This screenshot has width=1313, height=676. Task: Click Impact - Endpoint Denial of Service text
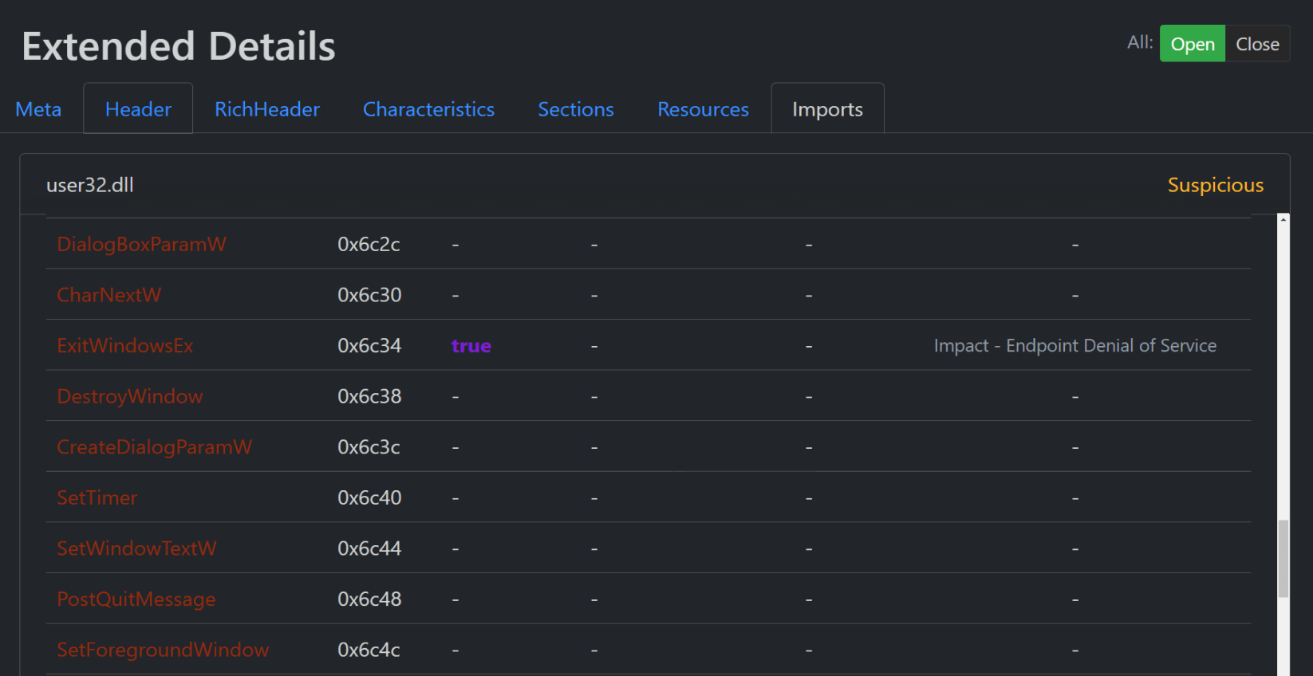tap(1075, 345)
